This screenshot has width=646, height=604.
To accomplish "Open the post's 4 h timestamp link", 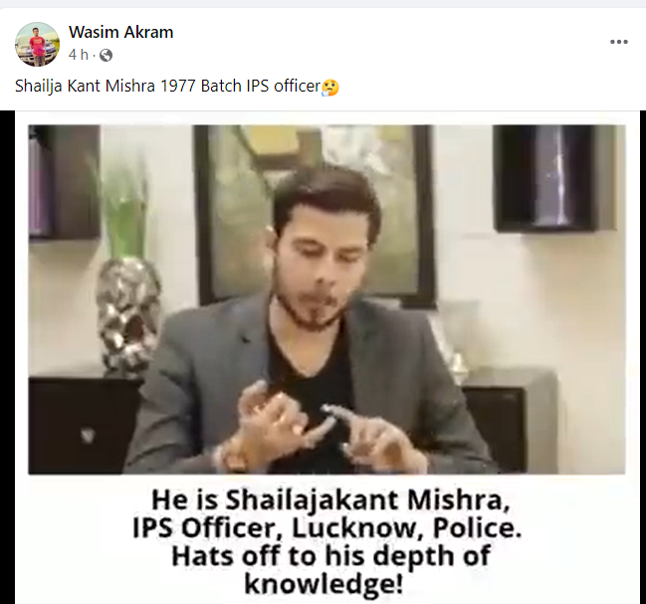I will (x=79, y=55).
